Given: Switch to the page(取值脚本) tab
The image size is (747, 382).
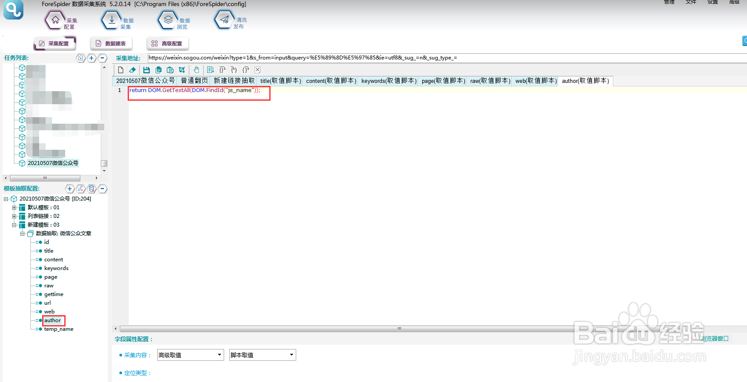Looking at the screenshot, I should pos(443,81).
